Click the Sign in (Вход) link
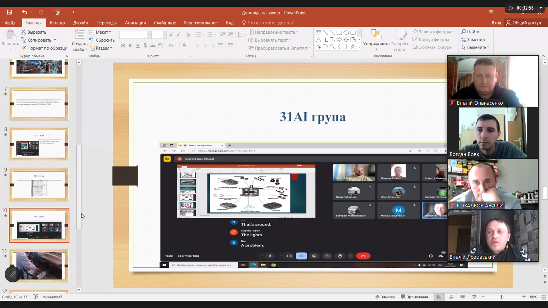Screen dimensions: 548x308 (496, 23)
